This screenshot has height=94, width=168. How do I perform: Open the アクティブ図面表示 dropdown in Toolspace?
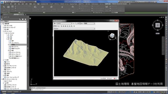click(x=14, y=21)
